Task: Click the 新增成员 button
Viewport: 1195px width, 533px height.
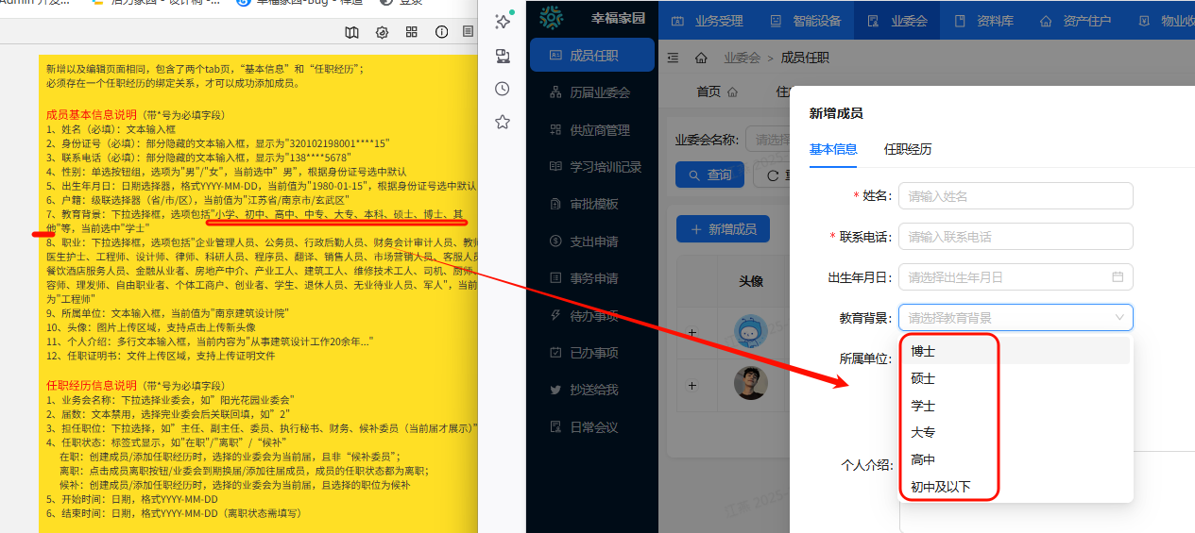Action: (723, 229)
